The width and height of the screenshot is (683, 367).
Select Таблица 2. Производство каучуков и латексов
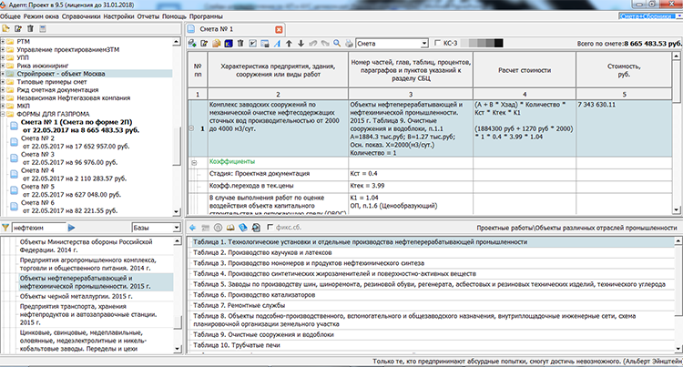click(x=262, y=252)
